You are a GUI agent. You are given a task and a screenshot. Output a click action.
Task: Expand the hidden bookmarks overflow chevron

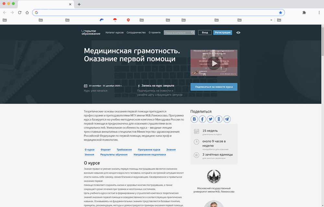271,20
